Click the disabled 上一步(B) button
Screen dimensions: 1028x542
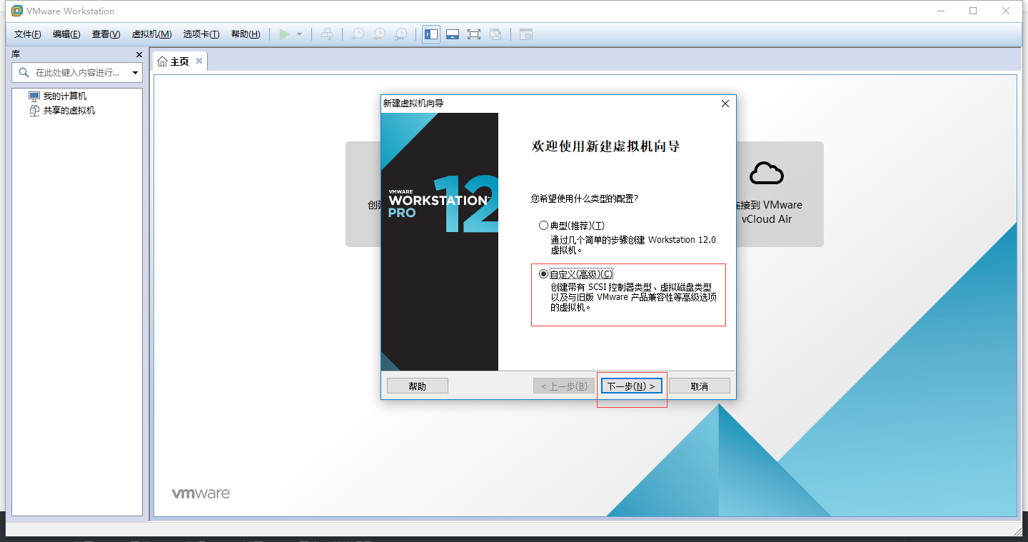pyautogui.click(x=564, y=386)
